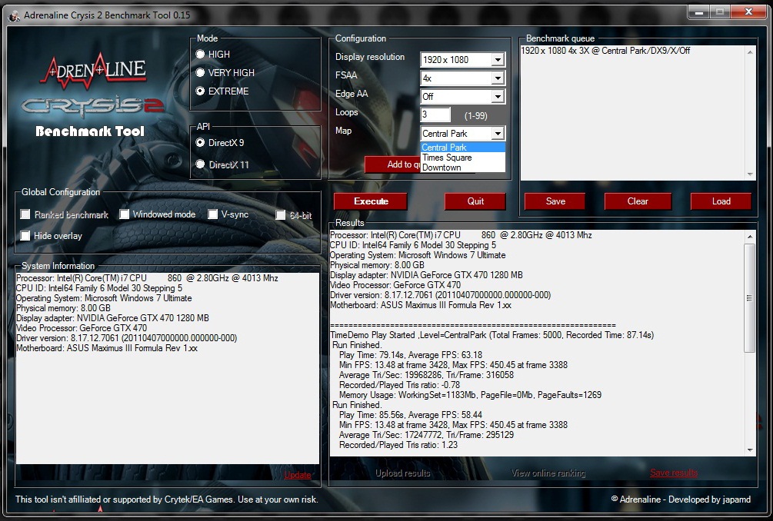Minimize the Benchmark Tool window
The image size is (773, 521).
tap(698, 12)
